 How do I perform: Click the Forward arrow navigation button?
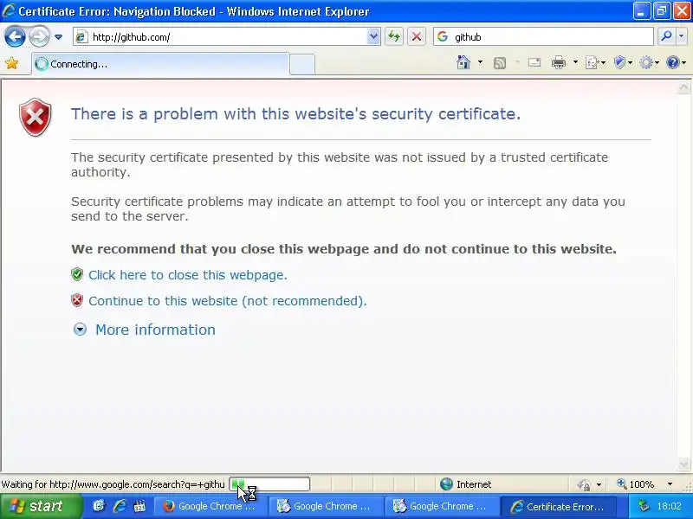[39, 36]
